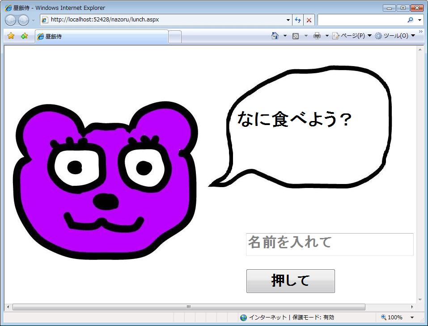Open Favorites Center star icon
This screenshot has width=428, height=326.
coord(11,36)
